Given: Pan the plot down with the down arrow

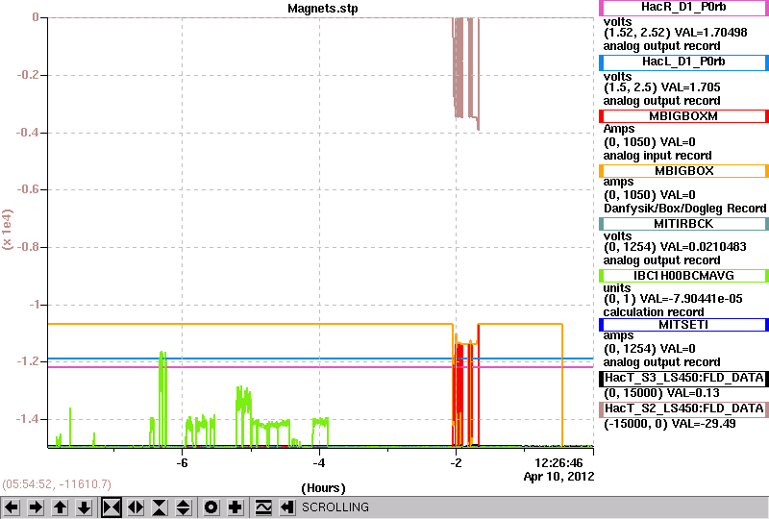Looking at the screenshot, I should [85, 507].
